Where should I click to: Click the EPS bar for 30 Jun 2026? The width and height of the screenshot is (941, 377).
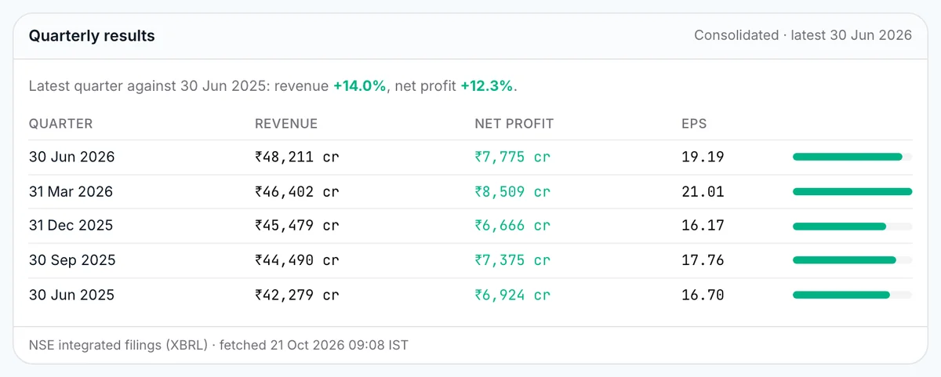852,157
